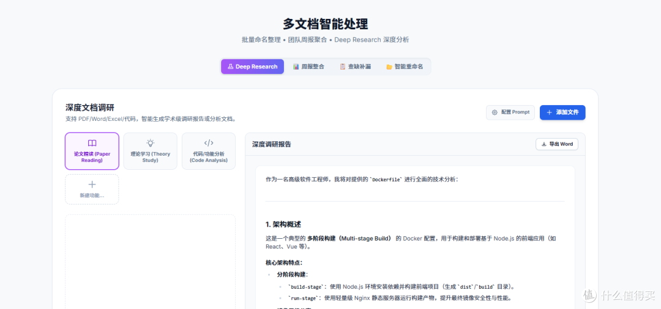Click the open book icon on Paper Reading
661x309 pixels.
point(92,143)
